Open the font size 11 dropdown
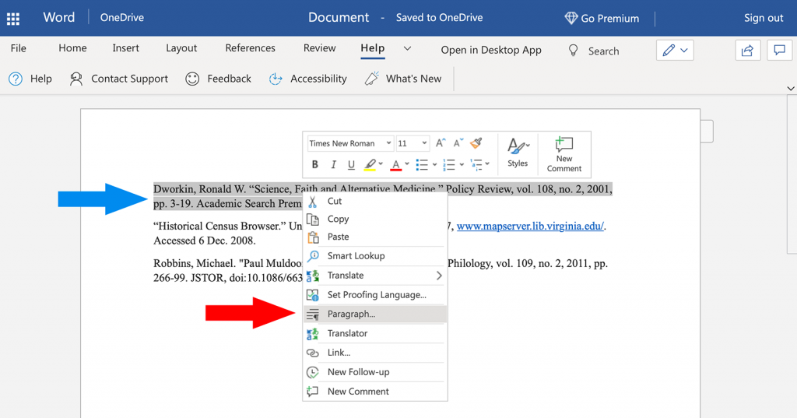 click(413, 143)
